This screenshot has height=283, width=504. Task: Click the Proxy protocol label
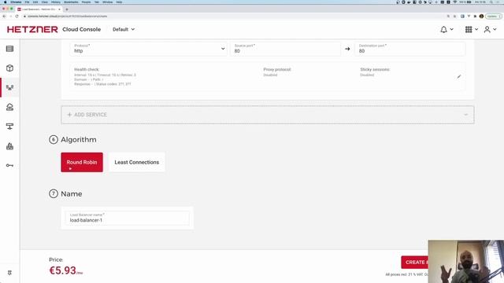click(x=277, y=69)
